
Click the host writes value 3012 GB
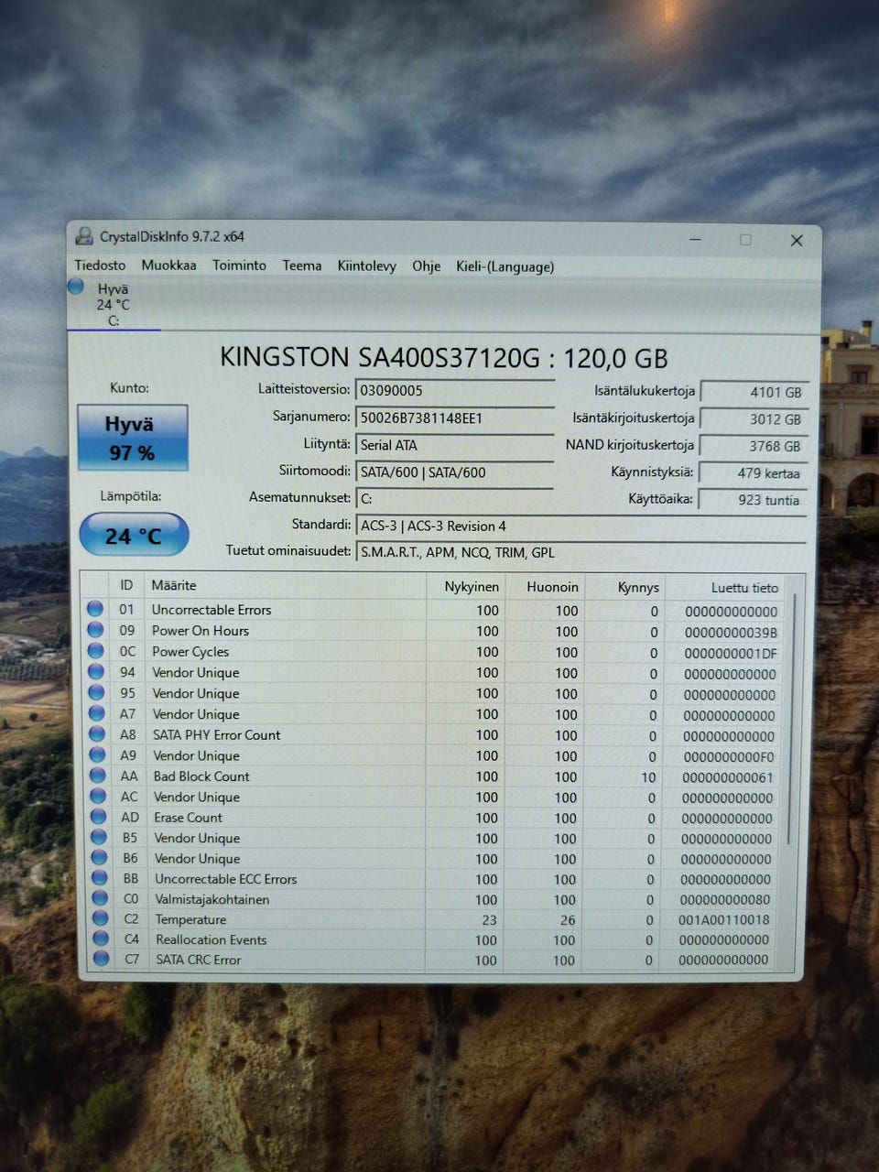tap(754, 419)
